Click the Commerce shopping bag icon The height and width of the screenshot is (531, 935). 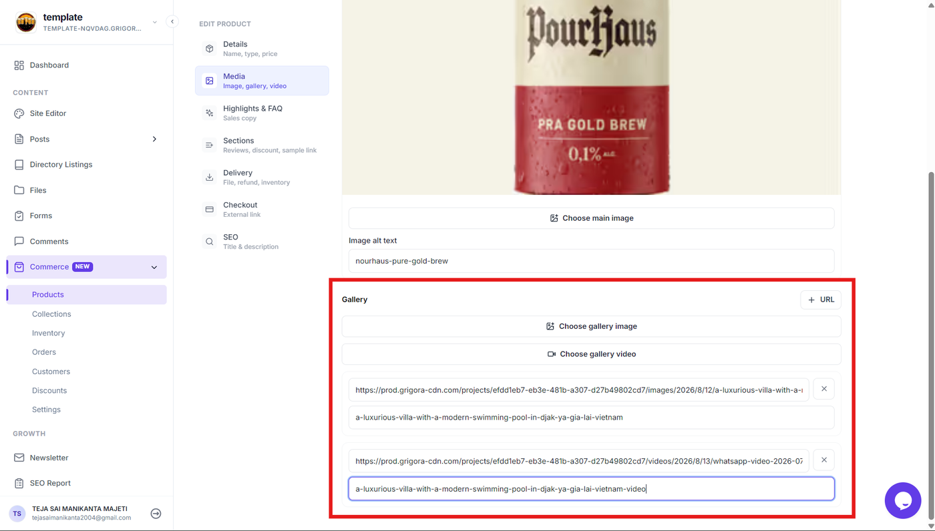pyautogui.click(x=19, y=267)
